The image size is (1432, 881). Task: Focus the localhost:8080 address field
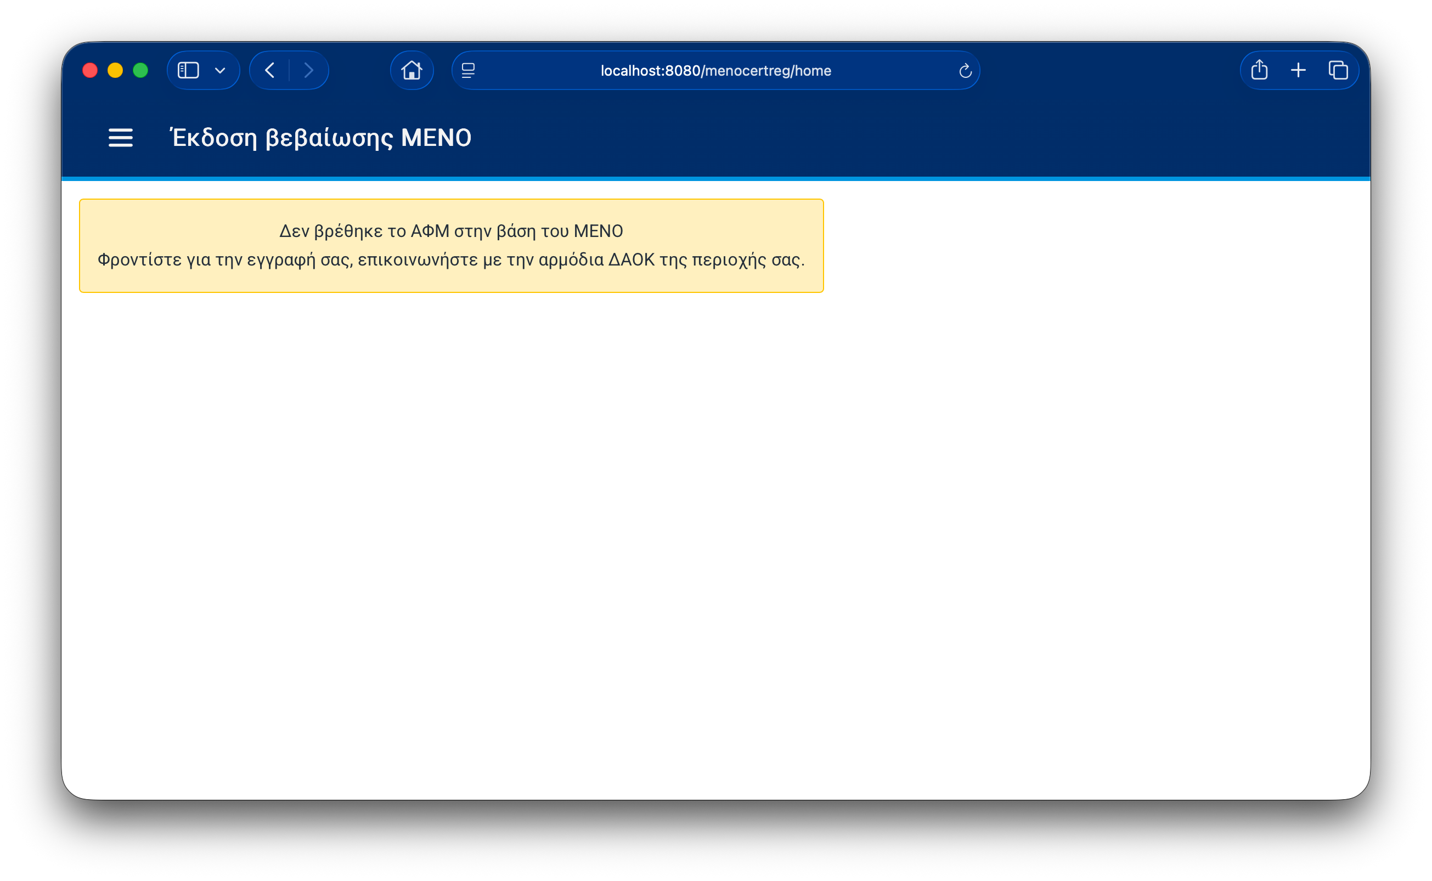(x=715, y=71)
